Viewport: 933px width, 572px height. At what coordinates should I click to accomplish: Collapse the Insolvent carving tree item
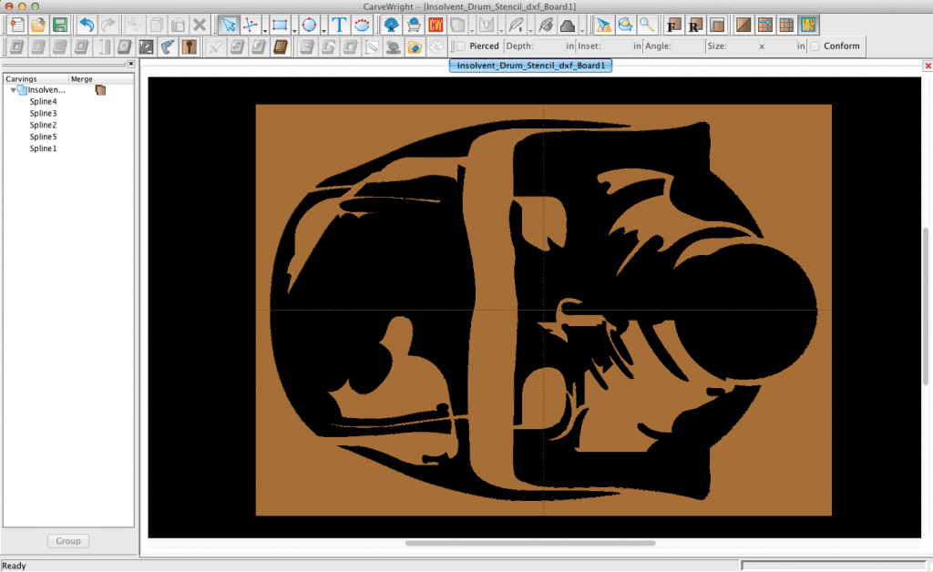[x=11, y=89]
